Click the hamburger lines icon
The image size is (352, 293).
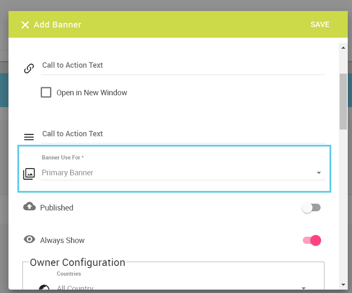(29, 137)
